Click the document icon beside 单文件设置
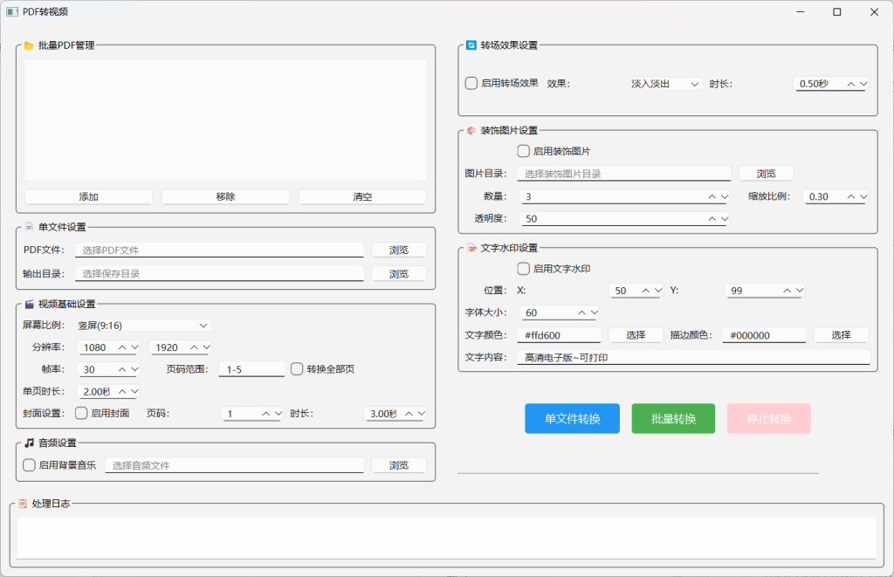Image resolution: width=894 pixels, height=577 pixels. pyautogui.click(x=29, y=227)
